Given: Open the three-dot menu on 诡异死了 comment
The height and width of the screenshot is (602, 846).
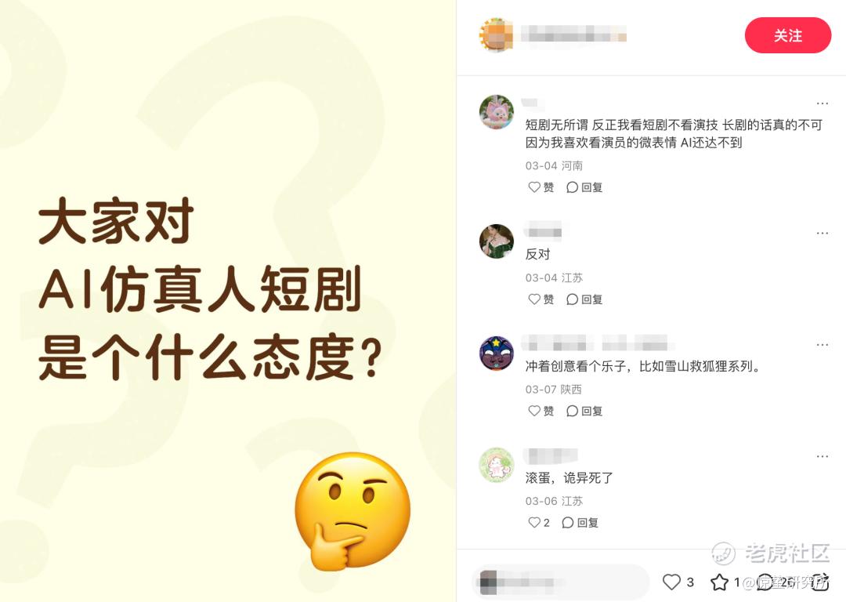Looking at the screenshot, I should tap(822, 456).
